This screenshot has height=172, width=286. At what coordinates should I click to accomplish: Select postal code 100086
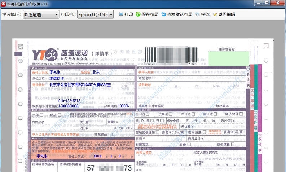[123, 106]
